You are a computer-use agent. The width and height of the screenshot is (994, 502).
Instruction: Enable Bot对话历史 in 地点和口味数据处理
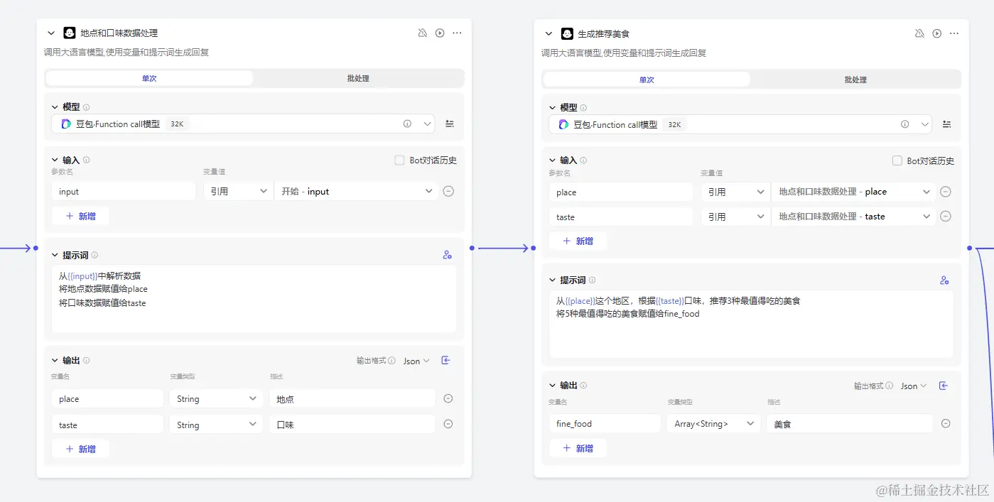[399, 160]
